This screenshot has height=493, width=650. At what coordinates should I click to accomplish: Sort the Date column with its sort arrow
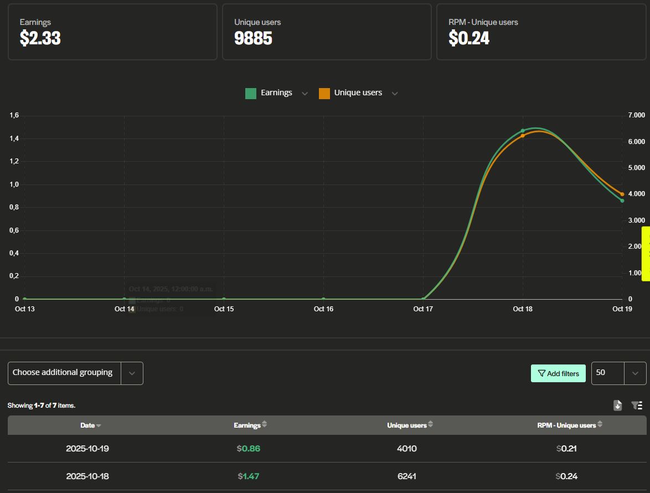click(100, 425)
